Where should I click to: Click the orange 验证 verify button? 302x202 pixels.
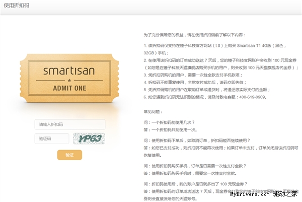tap(69, 155)
